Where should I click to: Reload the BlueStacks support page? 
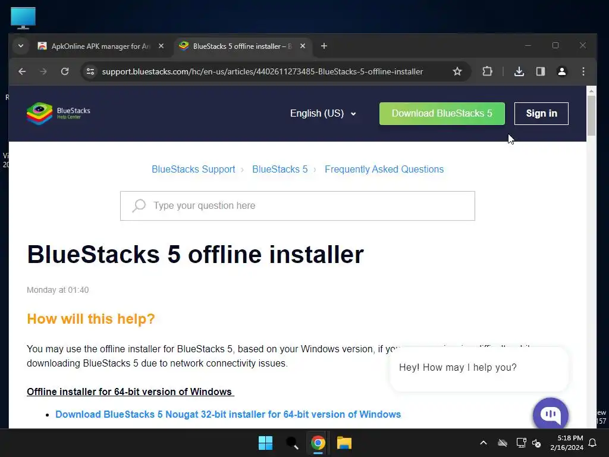[65, 71]
